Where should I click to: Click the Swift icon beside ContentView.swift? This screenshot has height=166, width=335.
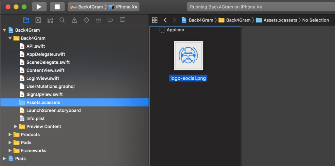pos(22,70)
